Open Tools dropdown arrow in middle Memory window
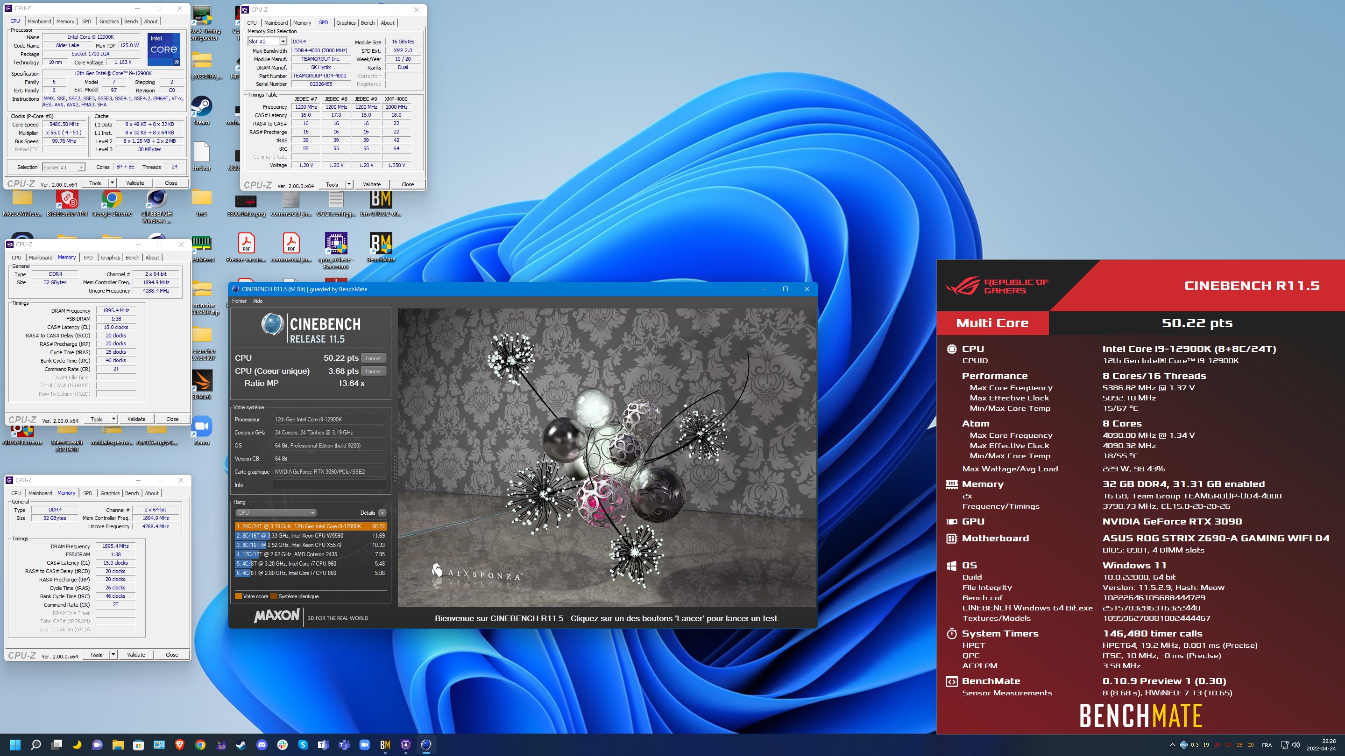The image size is (1345, 756). pyautogui.click(x=113, y=419)
